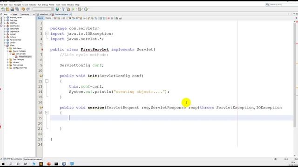Click the Profile Project clock icon
Screen dimensions: 298x167
point(86,9)
